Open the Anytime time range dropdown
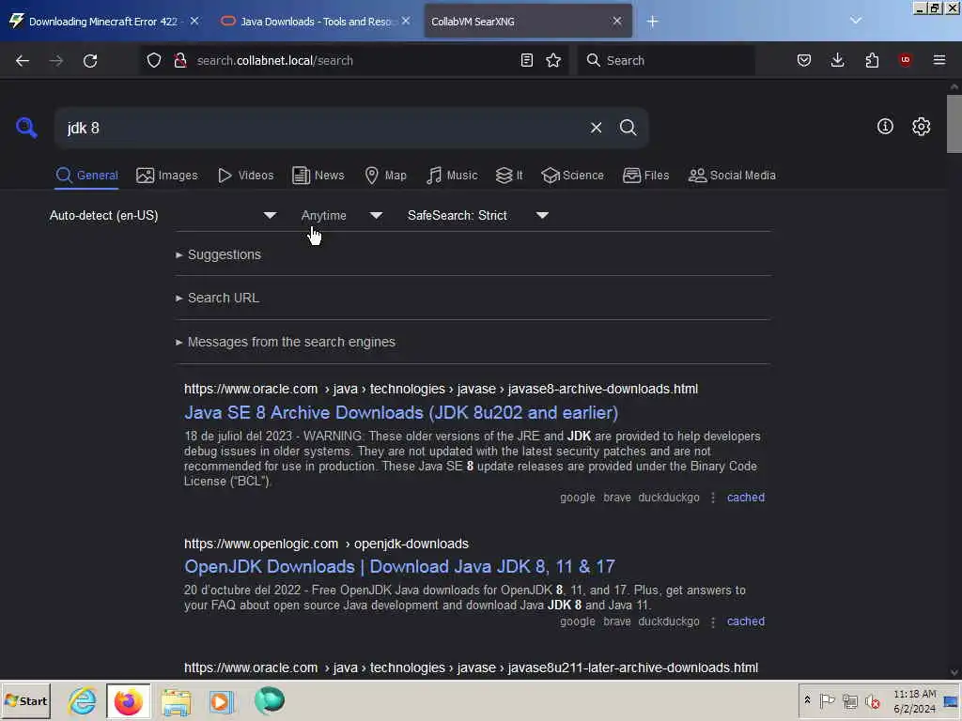Viewport: 962px width, 721px height. (341, 215)
